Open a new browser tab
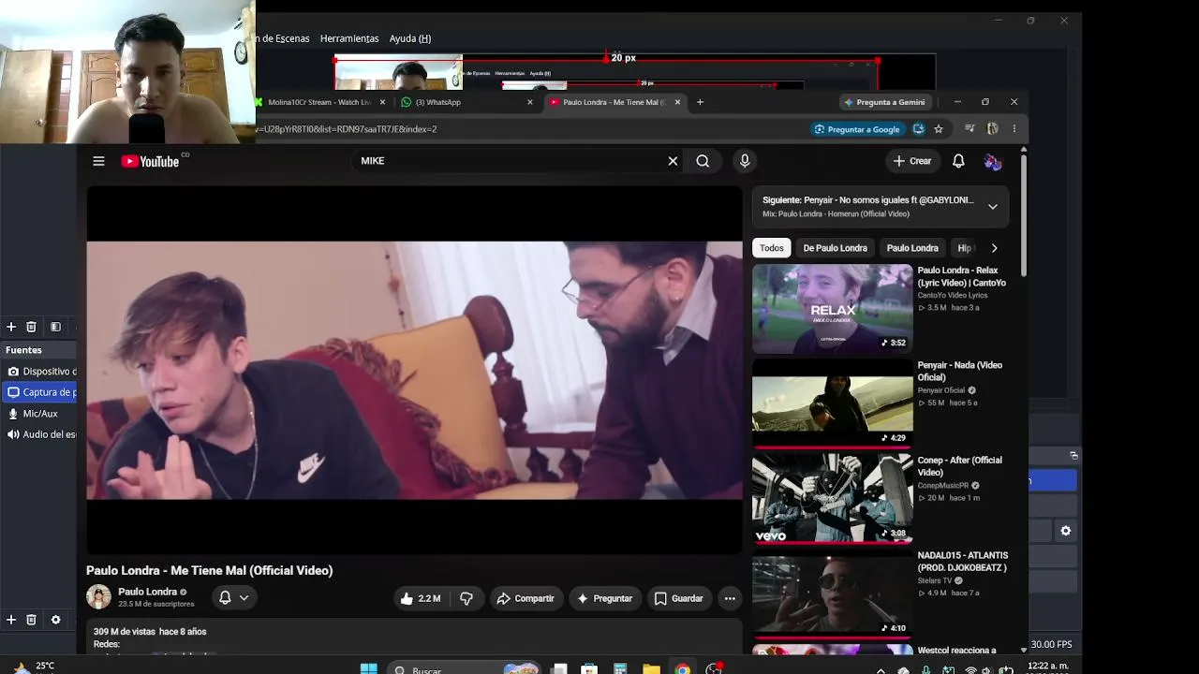Image resolution: width=1199 pixels, height=674 pixels. 700,102
